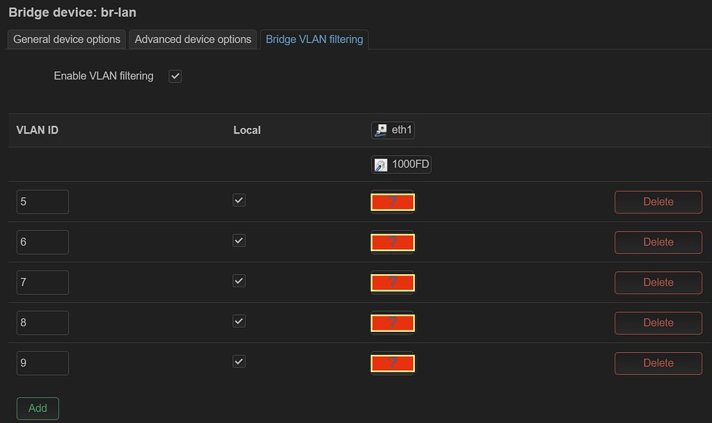Open the Advanced device options tab

click(x=193, y=40)
